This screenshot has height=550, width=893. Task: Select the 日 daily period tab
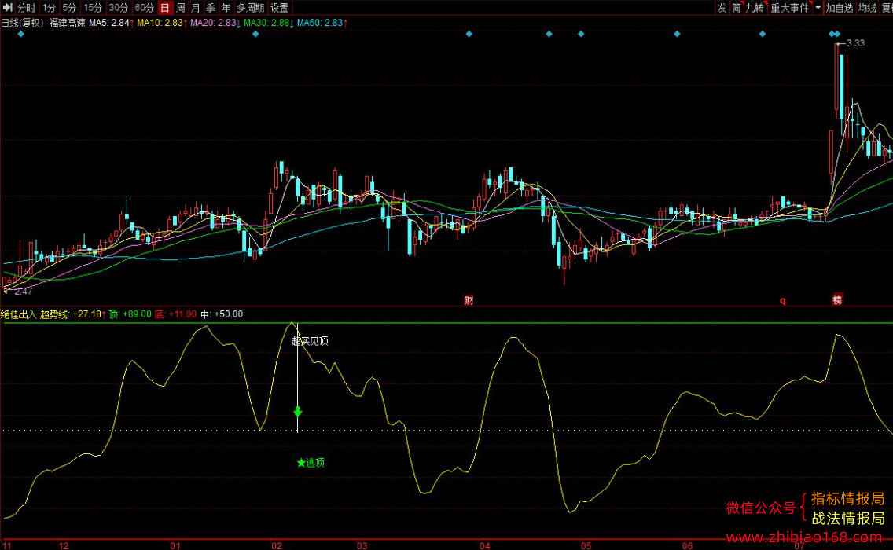(x=165, y=7)
